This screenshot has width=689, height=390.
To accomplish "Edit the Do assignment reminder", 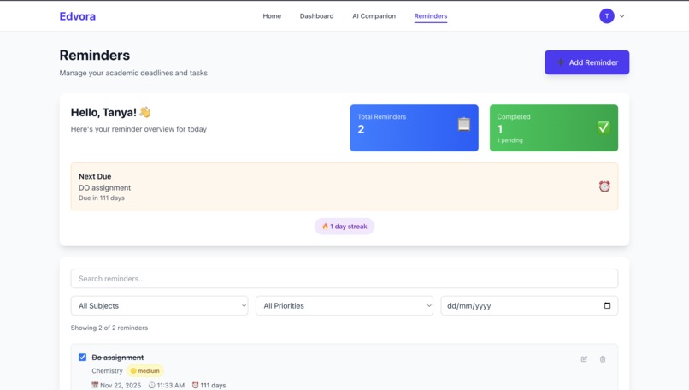I will coord(584,358).
